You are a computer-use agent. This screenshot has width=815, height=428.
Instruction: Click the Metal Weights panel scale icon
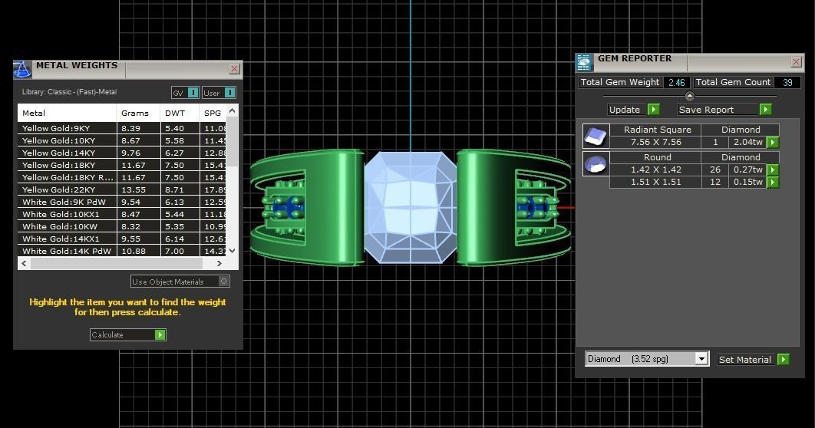pos(21,70)
